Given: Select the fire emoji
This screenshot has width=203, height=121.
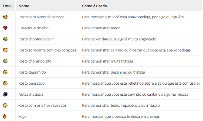Looking at the screenshot, I should click(5, 116).
